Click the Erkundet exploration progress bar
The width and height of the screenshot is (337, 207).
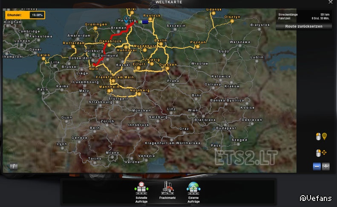pyautogui.click(x=25, y=15)
